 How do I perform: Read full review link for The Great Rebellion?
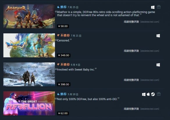coord(131,109)
